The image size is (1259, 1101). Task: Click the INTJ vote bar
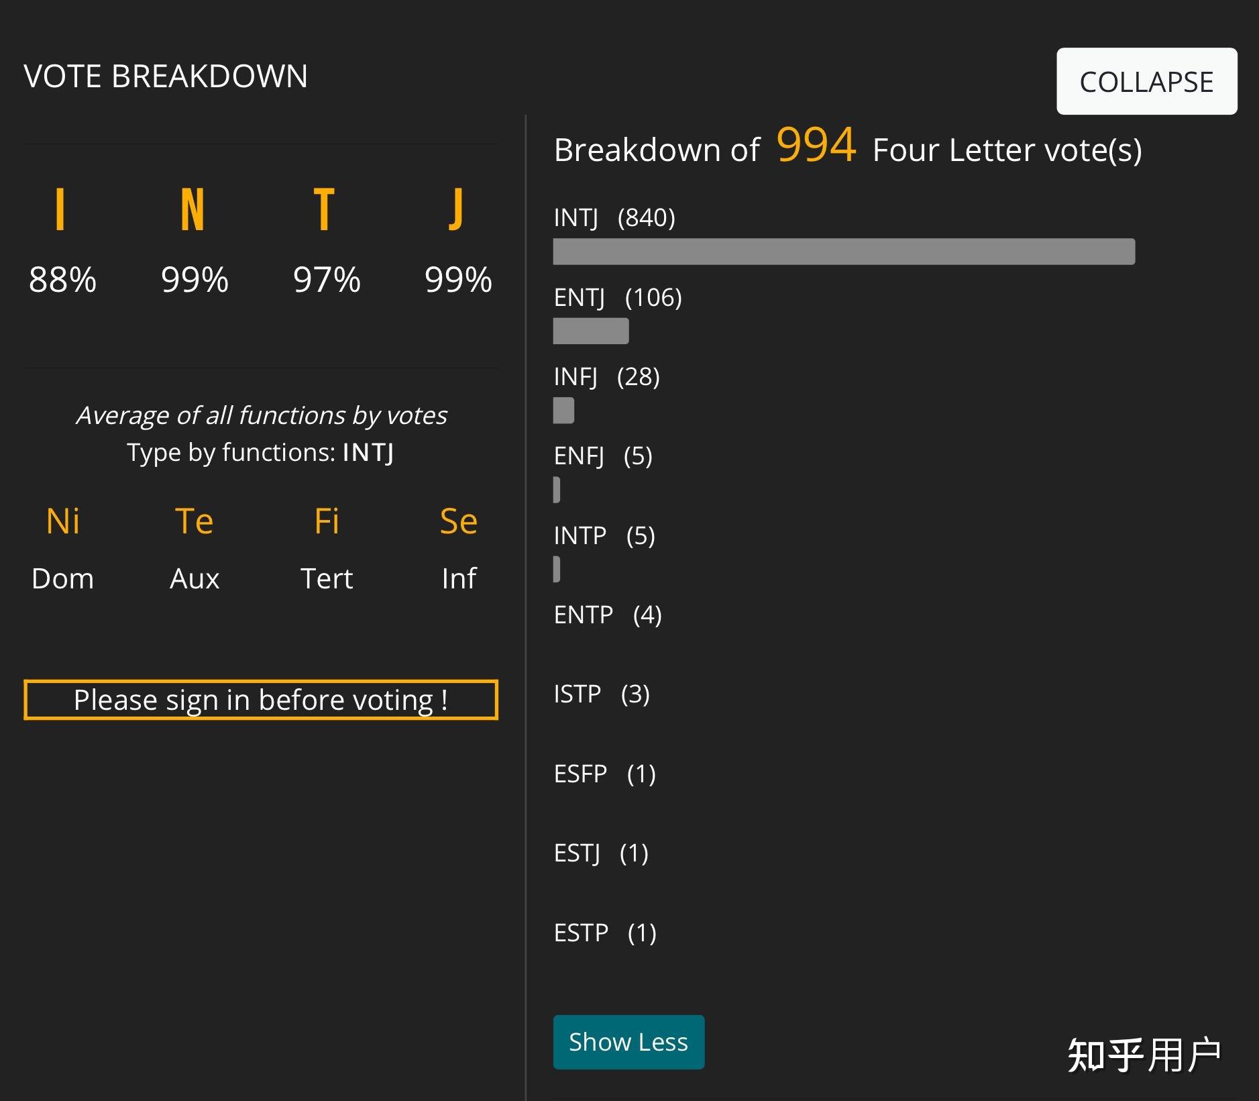point(843,252)
